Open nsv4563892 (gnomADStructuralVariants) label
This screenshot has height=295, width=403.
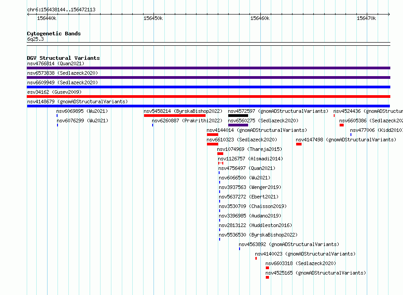pyautogui.click(x=289, y=244)
